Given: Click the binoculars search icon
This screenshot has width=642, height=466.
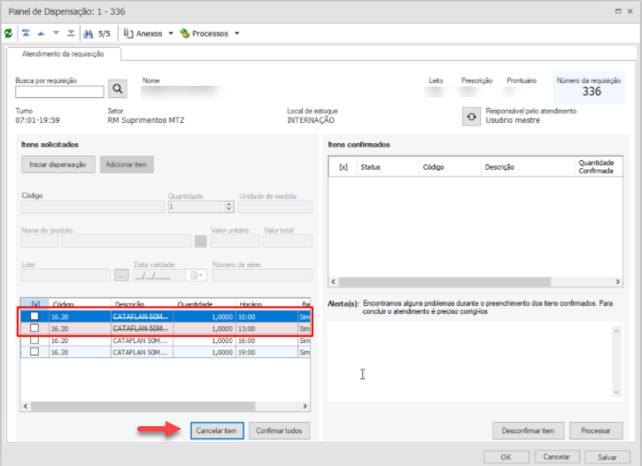Looking at the screenshot, I should click(x=88, y=34).
